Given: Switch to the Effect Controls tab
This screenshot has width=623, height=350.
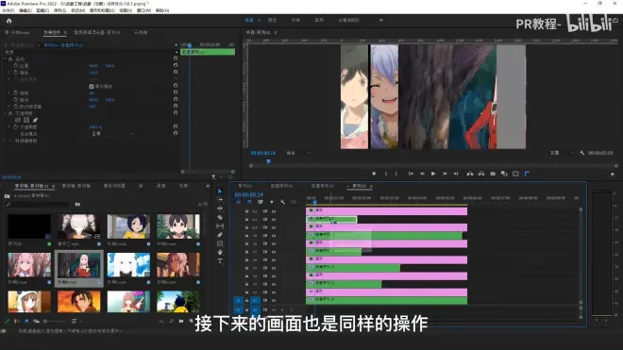Looking at the screenshot, I should pyautogui.click(x=52, y=32).
